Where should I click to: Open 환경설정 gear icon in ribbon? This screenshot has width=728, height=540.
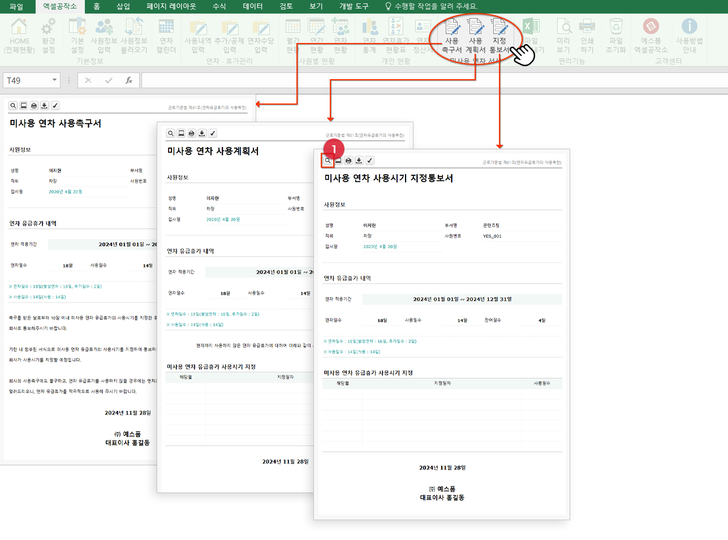49,36
